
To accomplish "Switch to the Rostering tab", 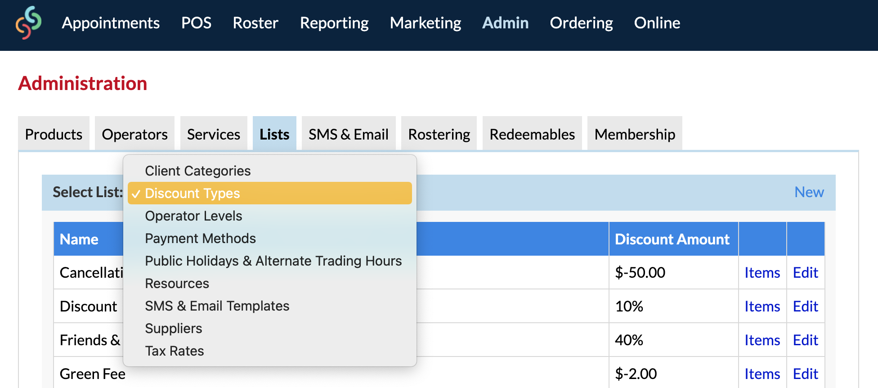I will point(439,134).
